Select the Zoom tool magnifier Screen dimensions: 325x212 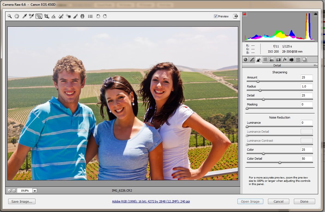pos(10,16)
